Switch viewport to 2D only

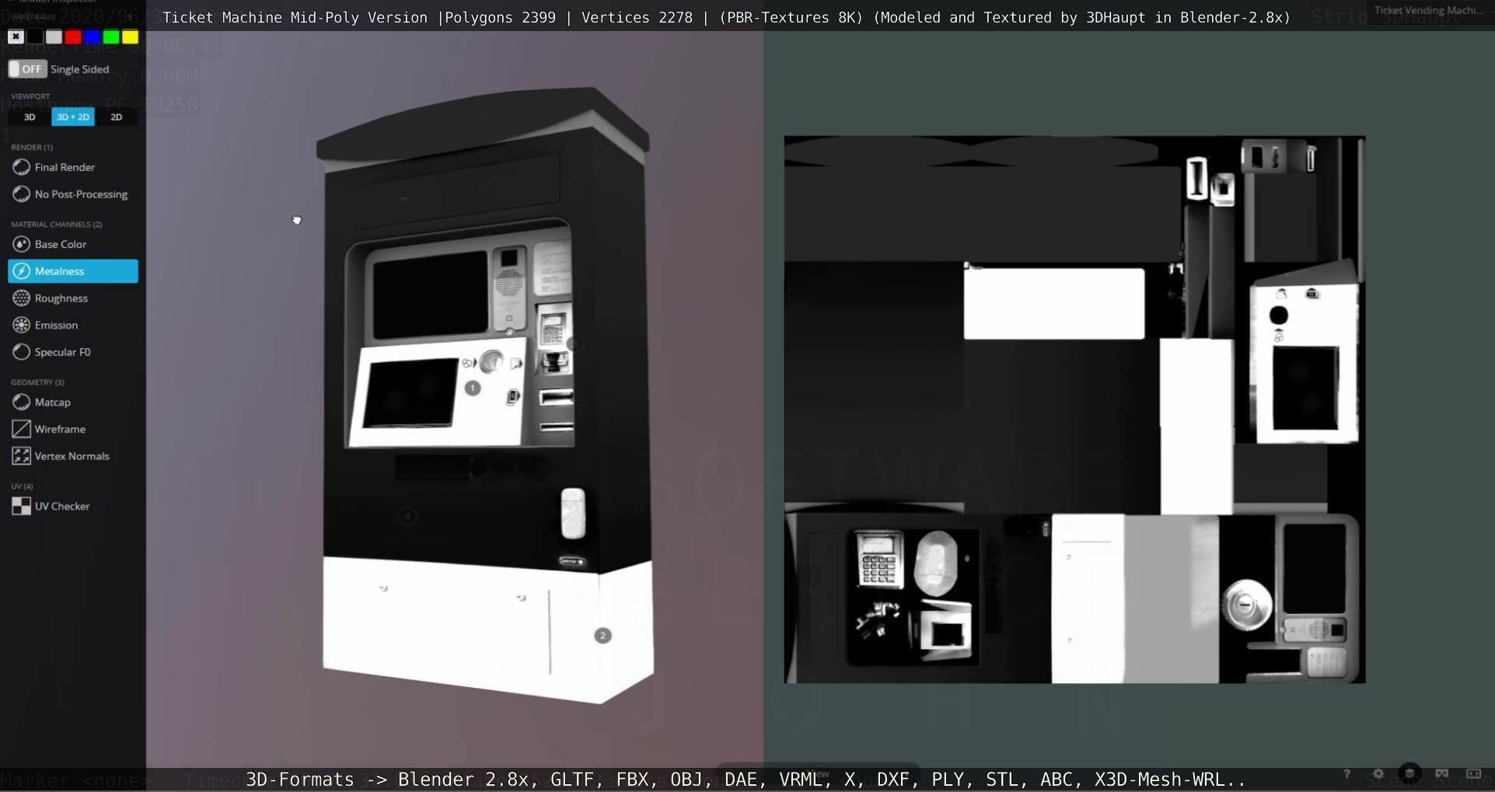[117, 117]
